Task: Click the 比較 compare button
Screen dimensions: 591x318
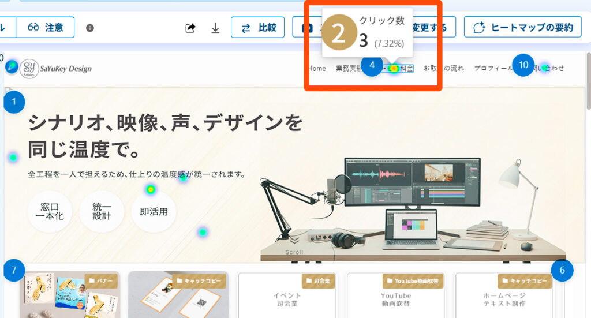Action: [x=257, y=27]
